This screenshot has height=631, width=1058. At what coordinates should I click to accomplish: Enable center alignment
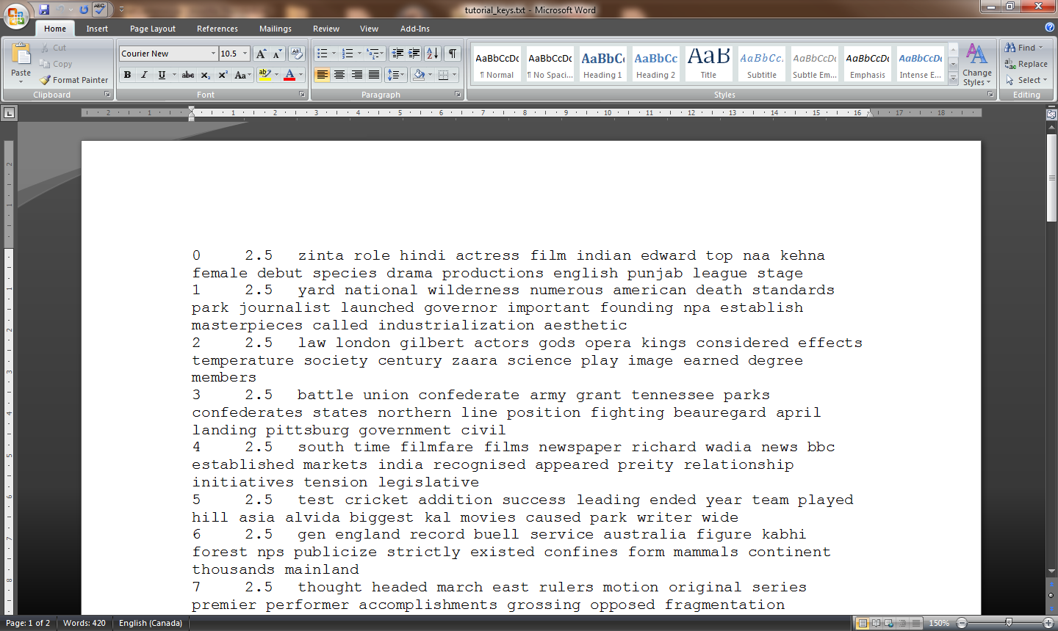tap(339, 75)
